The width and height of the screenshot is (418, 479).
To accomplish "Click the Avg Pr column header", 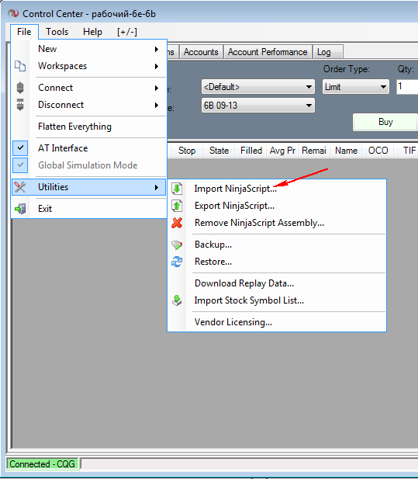I will pos(282,151).
